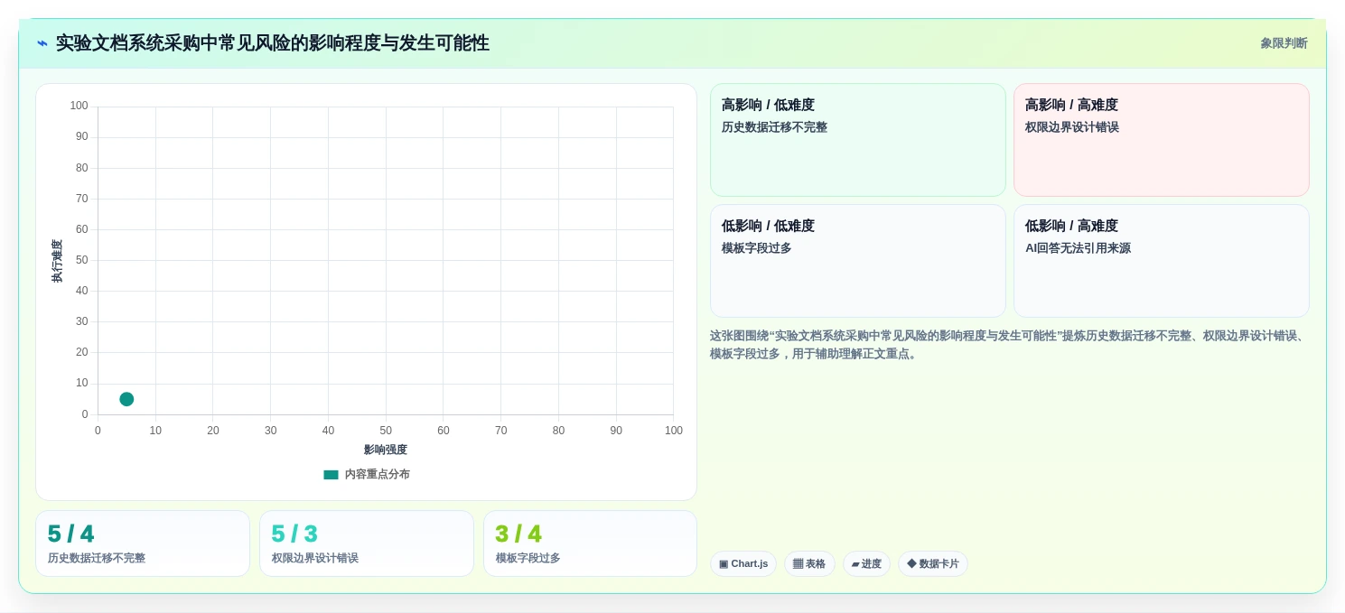Click the summary paragraph starting with 这张图围绕
Viewport: 1345px width, 613px height.
[x=1009, y=345]
